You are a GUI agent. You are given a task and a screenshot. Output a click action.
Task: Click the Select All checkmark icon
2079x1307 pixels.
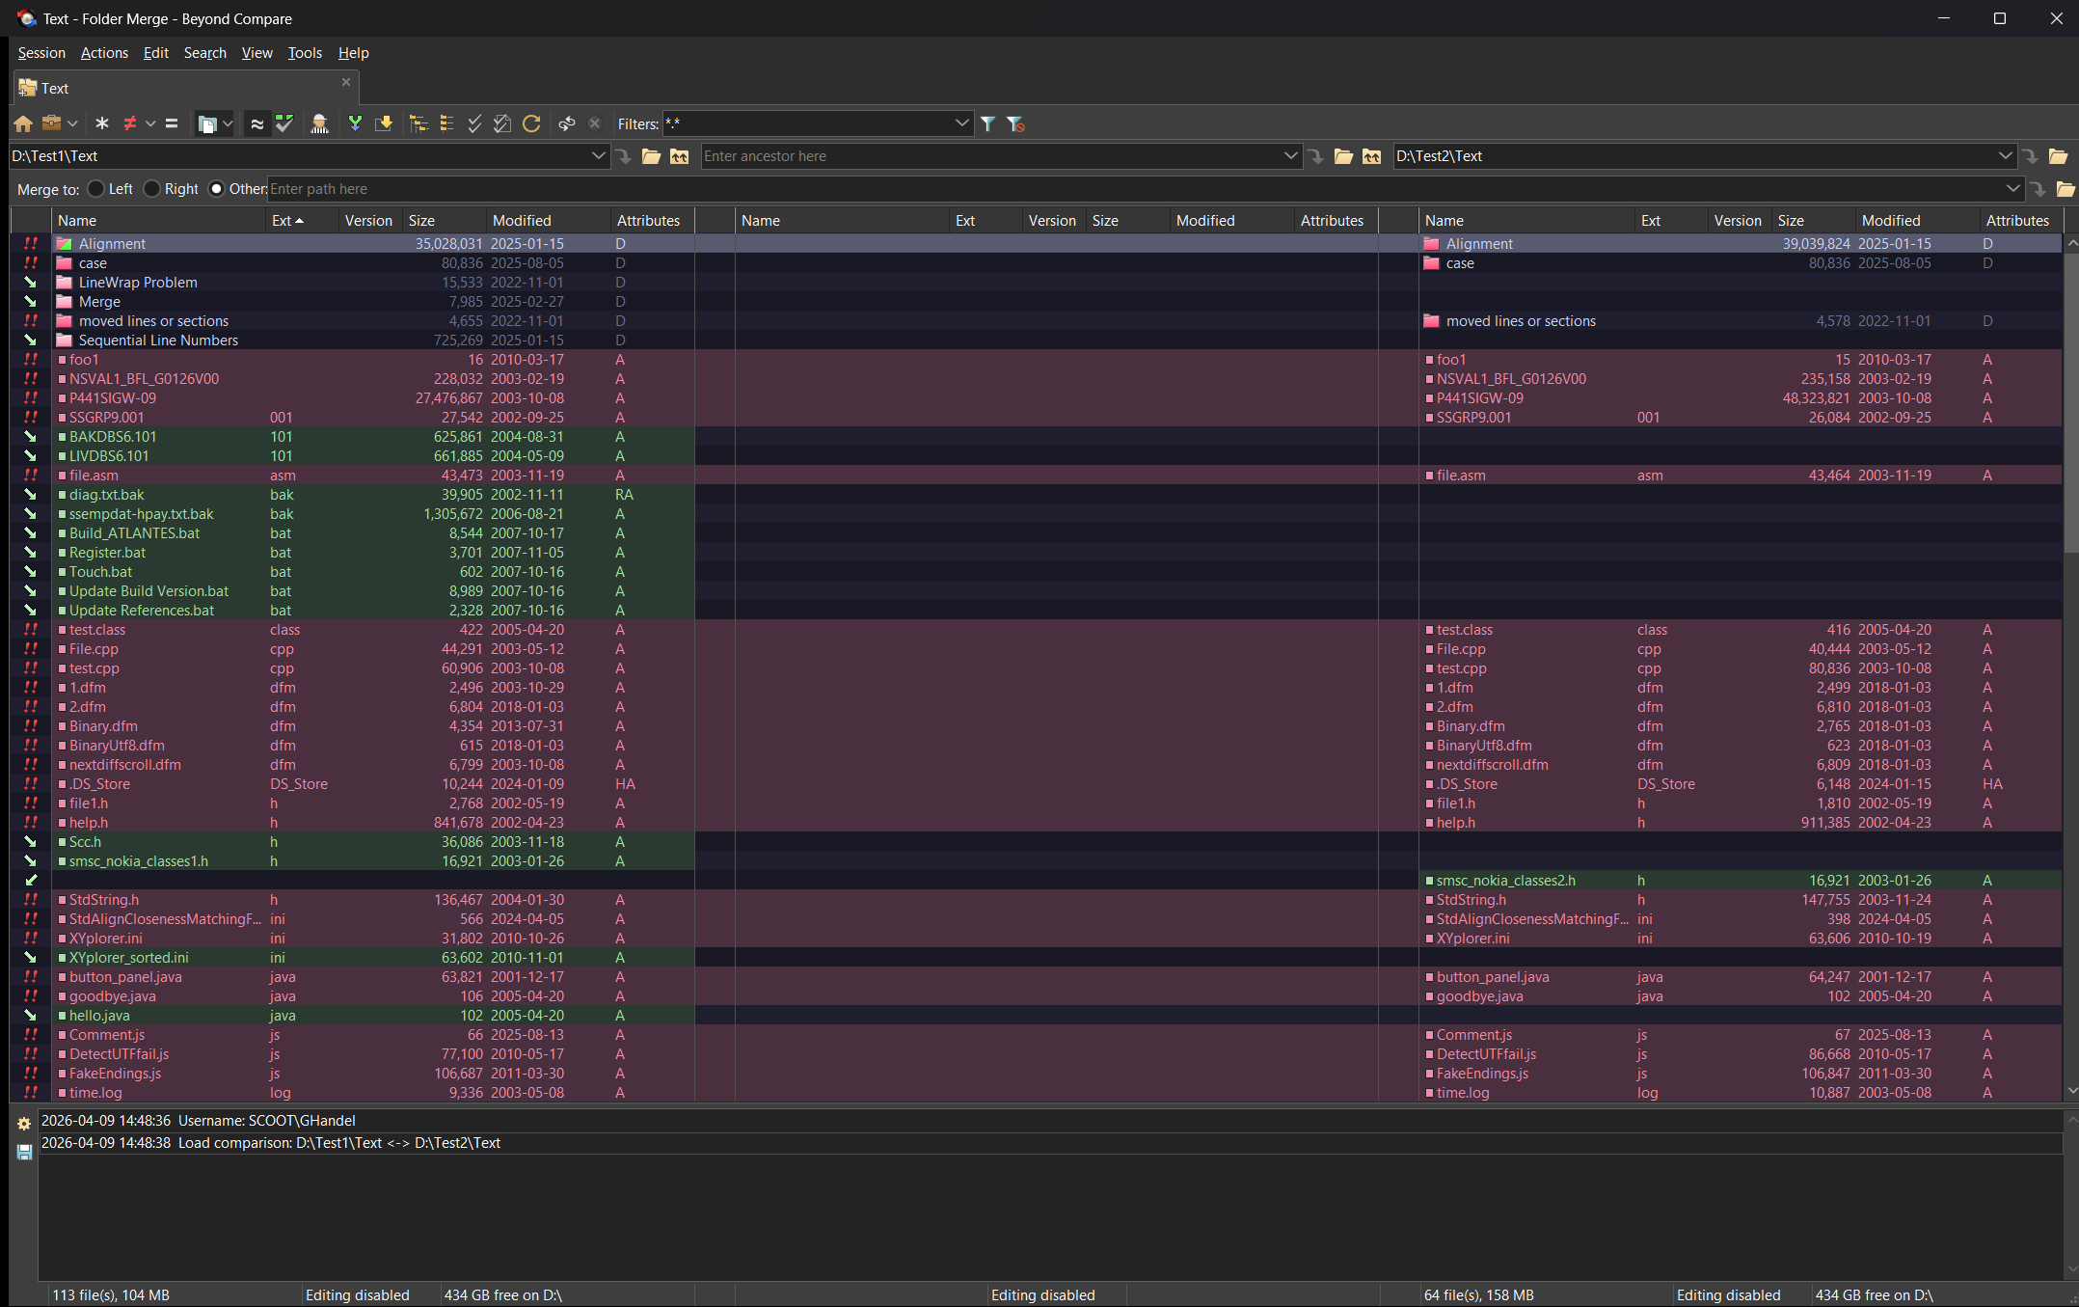coord(474,123)
